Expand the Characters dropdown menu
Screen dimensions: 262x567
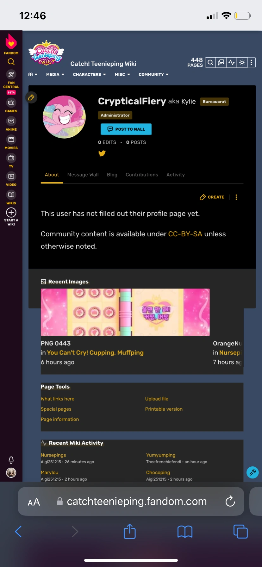[x=90, y=74]
